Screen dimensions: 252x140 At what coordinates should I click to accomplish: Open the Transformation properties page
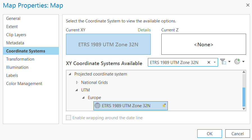tap(20, 59)
